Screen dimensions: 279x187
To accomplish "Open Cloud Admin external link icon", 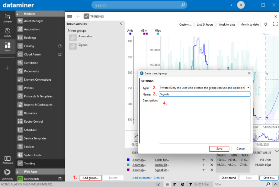I will (x=60, y=54).
